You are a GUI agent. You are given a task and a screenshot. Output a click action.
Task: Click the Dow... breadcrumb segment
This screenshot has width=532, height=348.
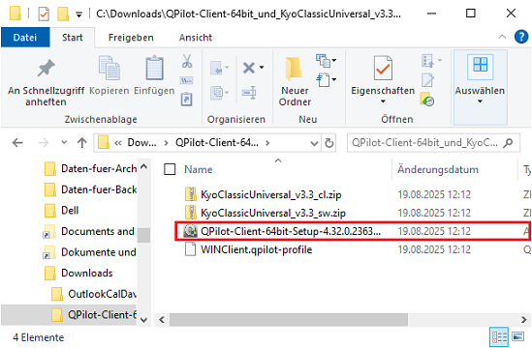point(141,143)
